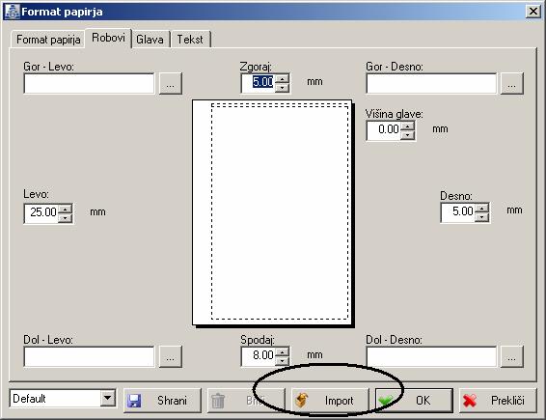Click the red X icon on Prekliči
The width and height of the screenshot is (546, 420).
(x=470, y=401)
